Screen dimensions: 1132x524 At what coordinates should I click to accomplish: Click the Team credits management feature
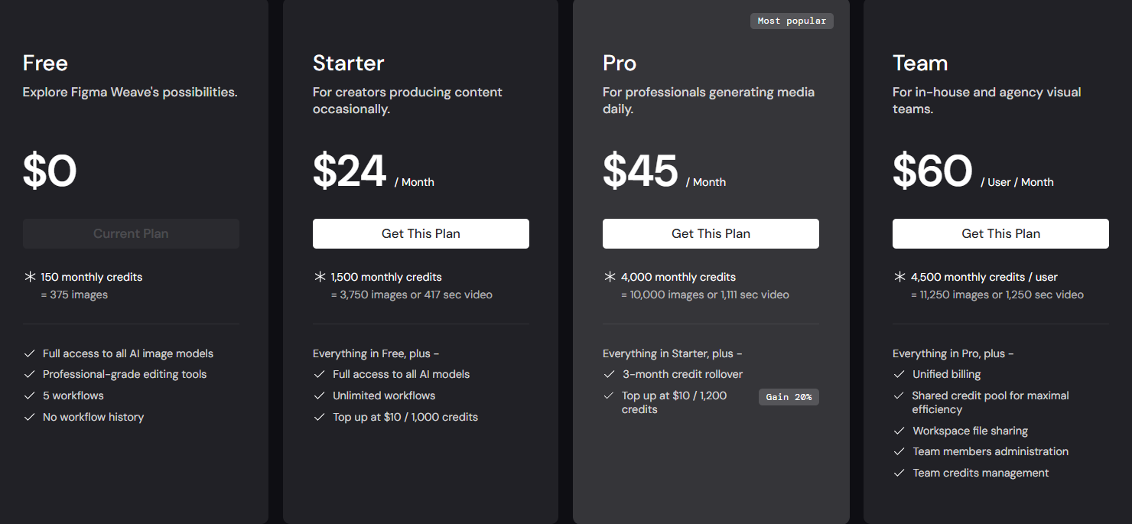981,473
